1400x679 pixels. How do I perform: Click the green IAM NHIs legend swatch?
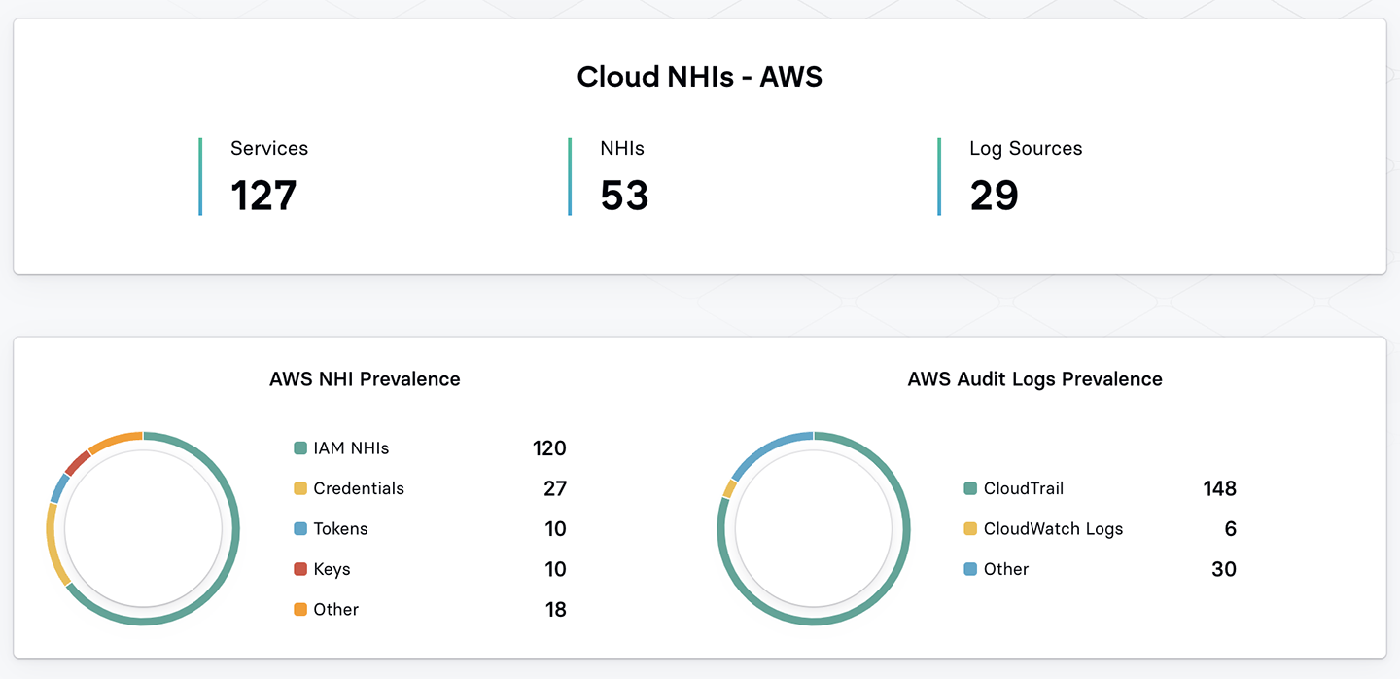point(300,448)
